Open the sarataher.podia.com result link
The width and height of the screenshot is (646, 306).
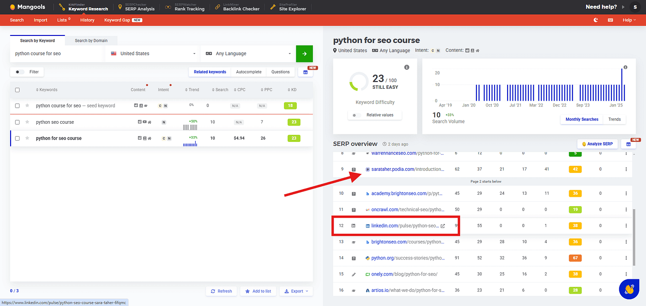[x=407, y=169]
